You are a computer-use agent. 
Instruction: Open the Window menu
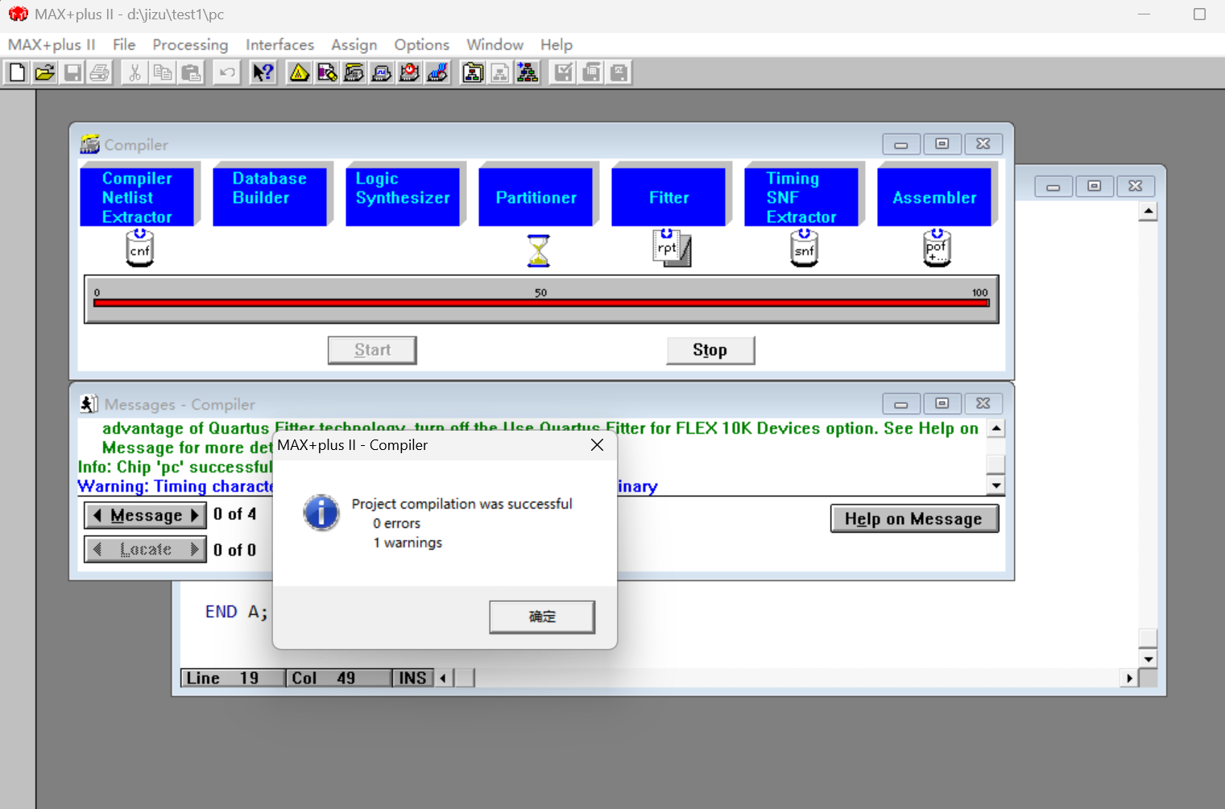tap(495, 45)
